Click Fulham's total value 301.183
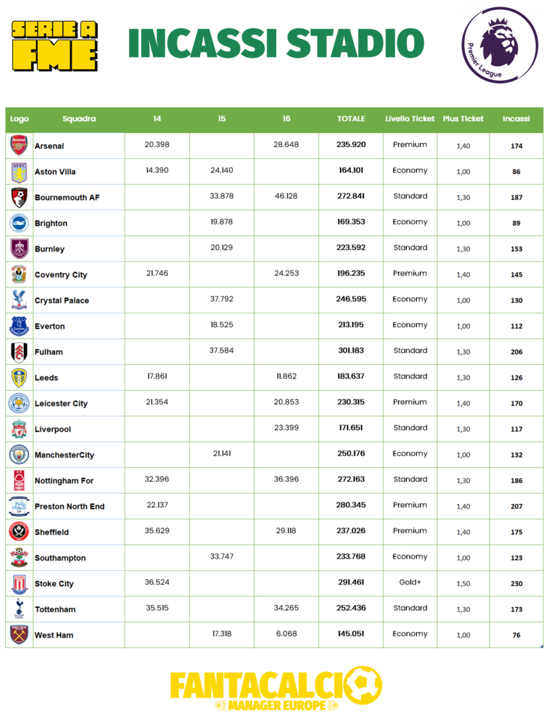The image size is (553, 715). (x=351, y=351)
